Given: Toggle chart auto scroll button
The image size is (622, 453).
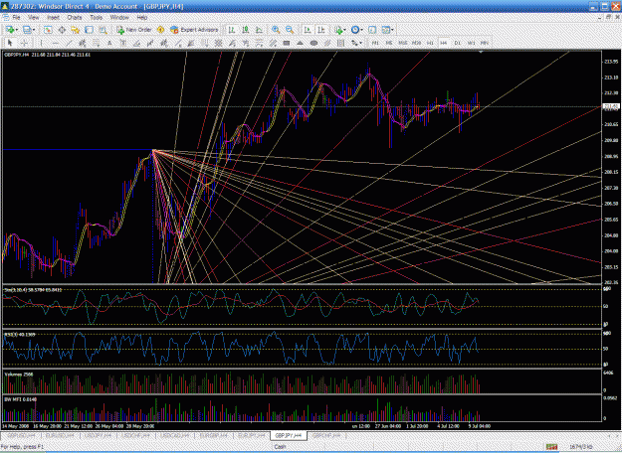Looking at the screenshot, I should pyautogui.click(x=308, y=30).
